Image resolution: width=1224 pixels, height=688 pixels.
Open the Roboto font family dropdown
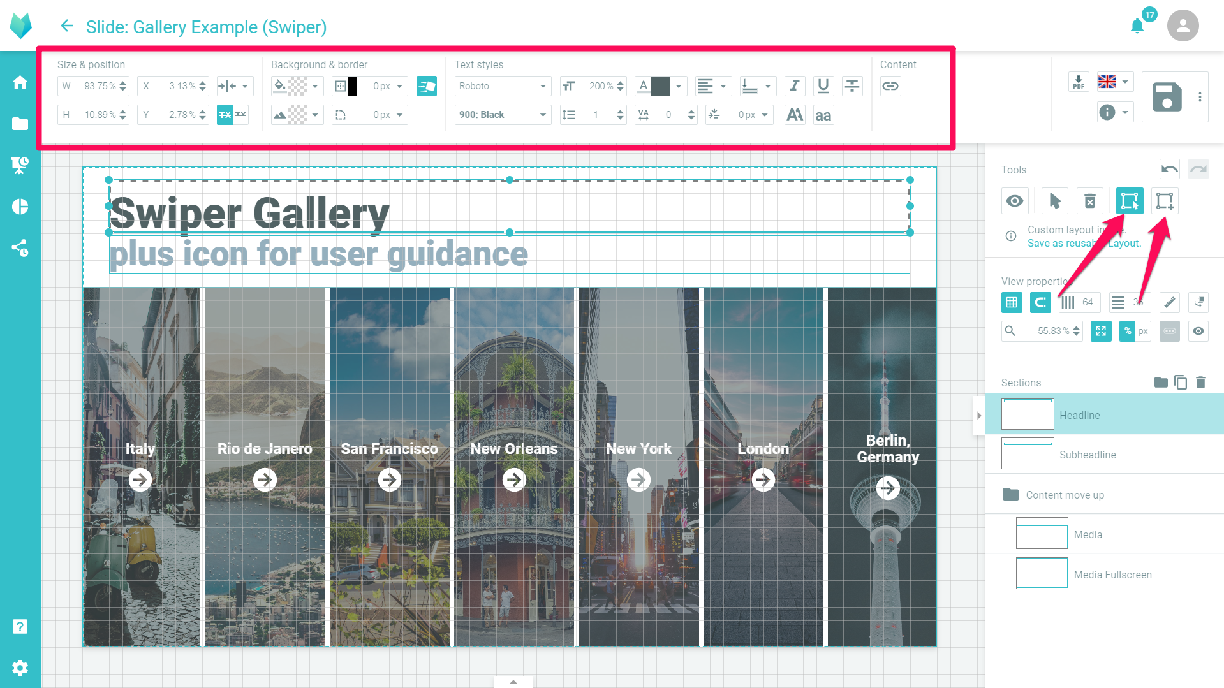coord(503,85)
